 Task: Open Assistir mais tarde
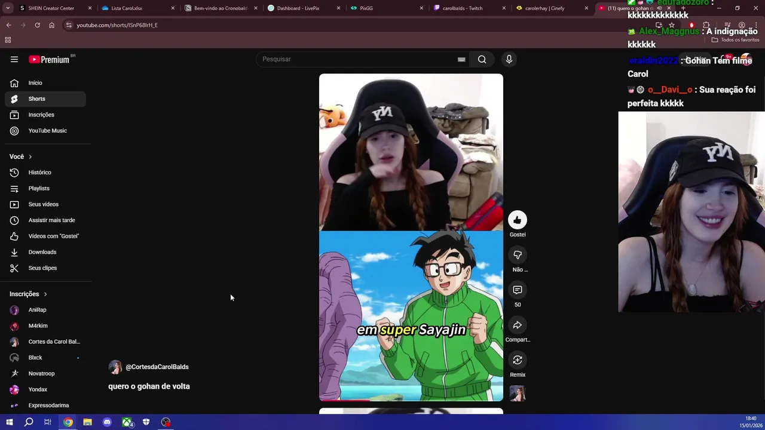click(45, 220)
